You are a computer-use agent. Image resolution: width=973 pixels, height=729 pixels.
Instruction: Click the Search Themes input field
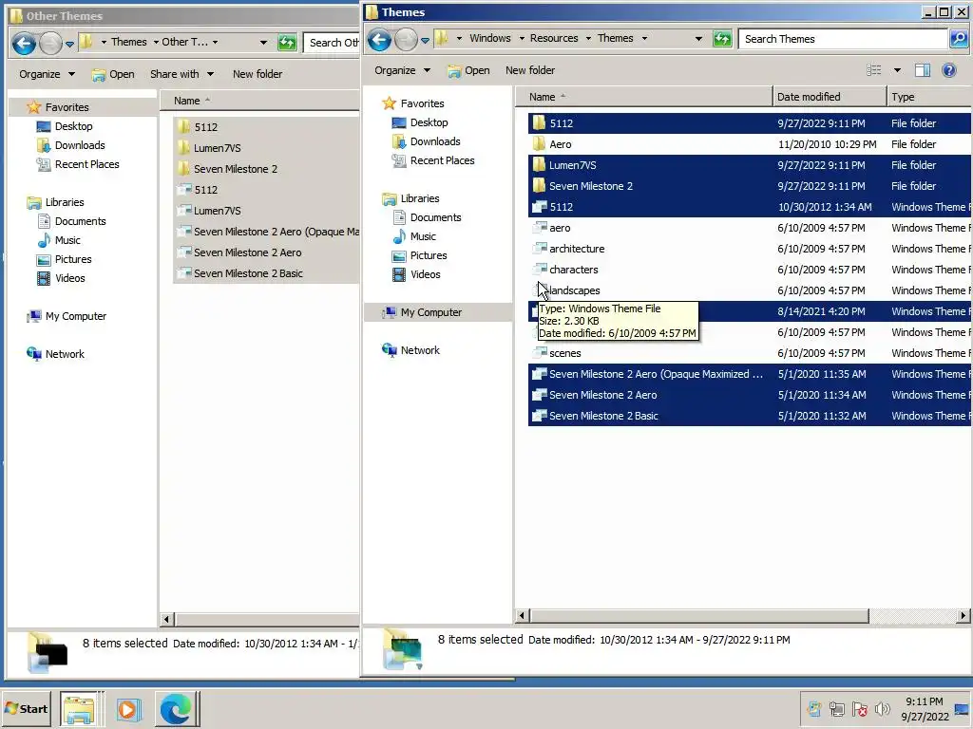coord(843,38)
